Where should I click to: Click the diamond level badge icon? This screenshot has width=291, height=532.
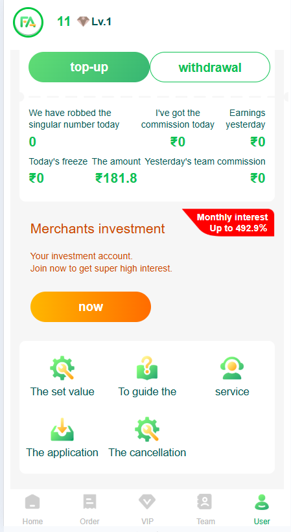point(83,22)
